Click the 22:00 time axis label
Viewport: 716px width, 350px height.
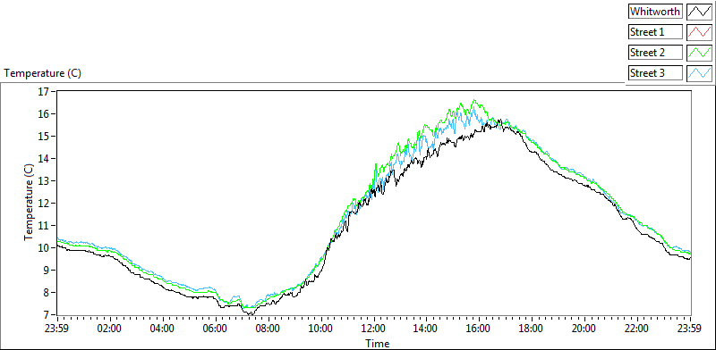pos(637,329)
